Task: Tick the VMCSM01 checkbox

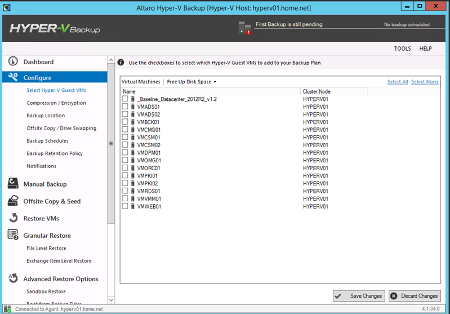Action: 125,137
